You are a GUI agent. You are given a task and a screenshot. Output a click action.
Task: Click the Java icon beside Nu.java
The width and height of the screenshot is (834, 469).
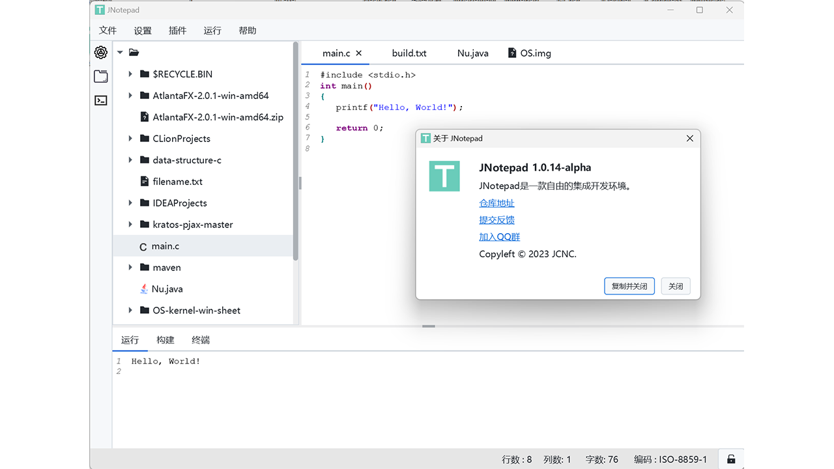(144, 289)
